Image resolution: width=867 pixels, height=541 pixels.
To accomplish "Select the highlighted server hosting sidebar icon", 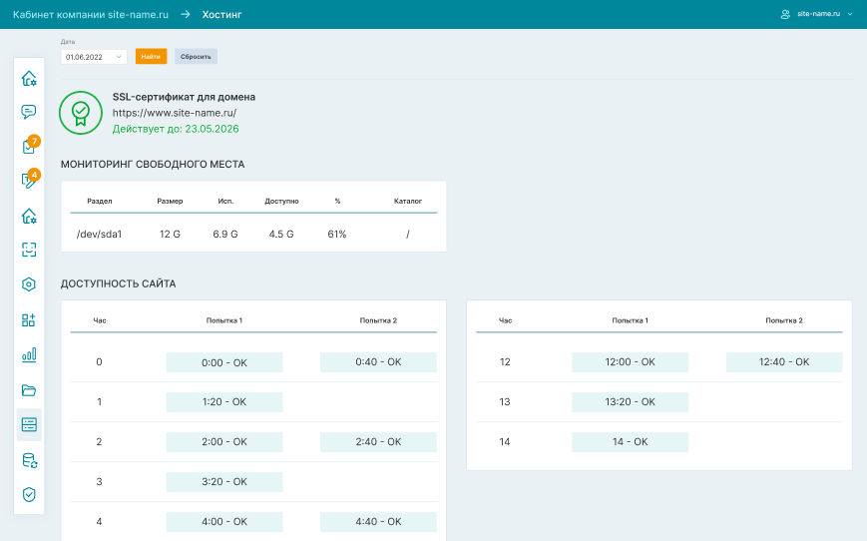I will pyautogui.click(x=29, y=424).
